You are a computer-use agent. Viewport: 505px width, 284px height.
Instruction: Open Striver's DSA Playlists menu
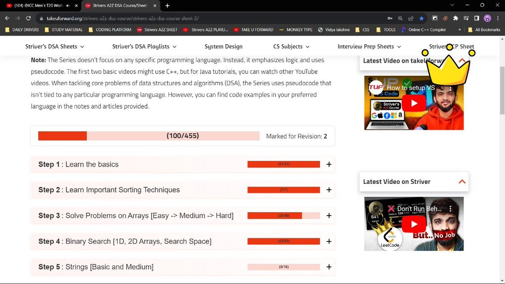[144, 47]
